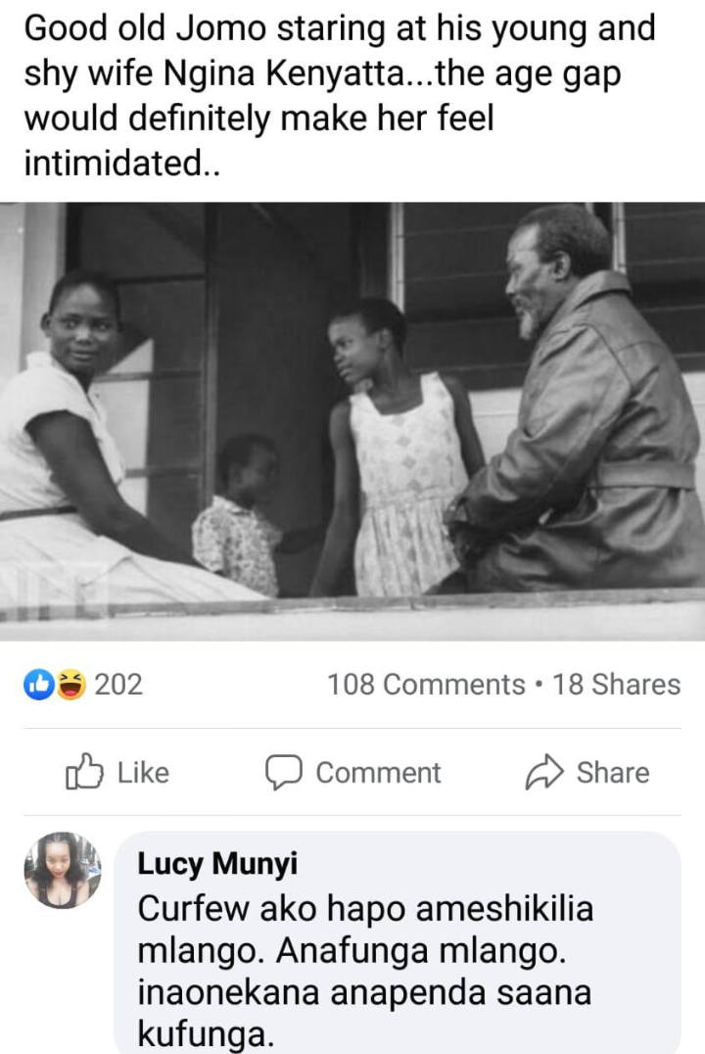Click the 'Good old Jomo' caption opening

pos(147,28)
